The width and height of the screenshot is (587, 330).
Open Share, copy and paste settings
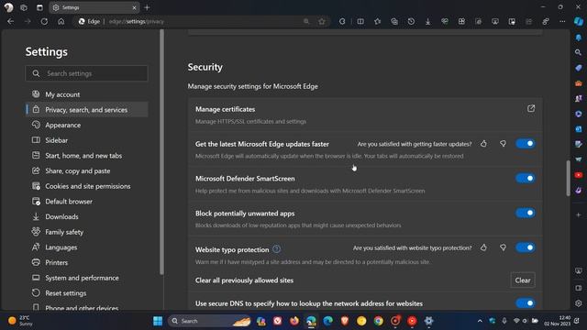click(86, 171)
